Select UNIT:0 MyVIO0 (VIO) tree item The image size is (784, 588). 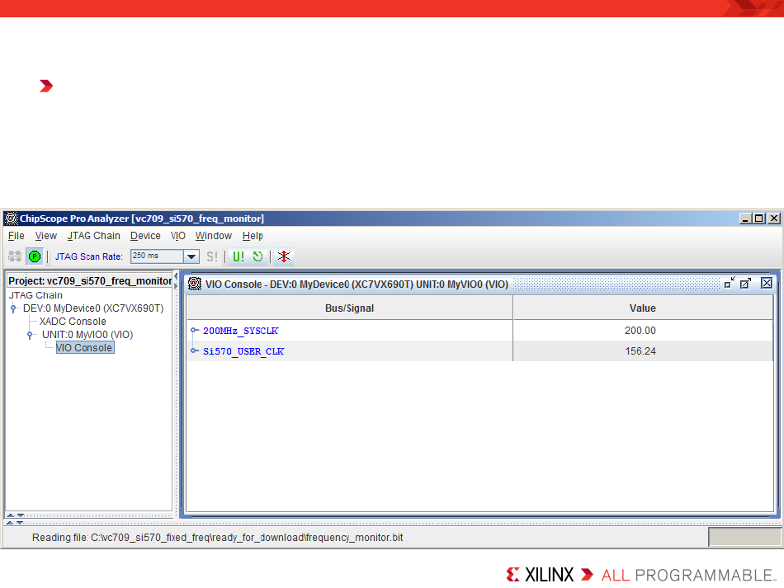pyautogui.click(x=87, y=335)
